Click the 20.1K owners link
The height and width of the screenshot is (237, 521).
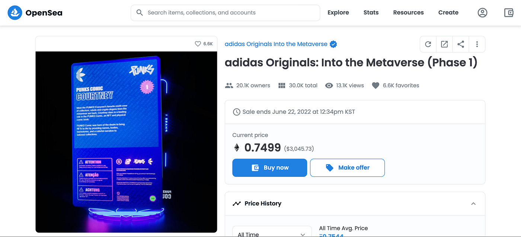pos(247,85)
